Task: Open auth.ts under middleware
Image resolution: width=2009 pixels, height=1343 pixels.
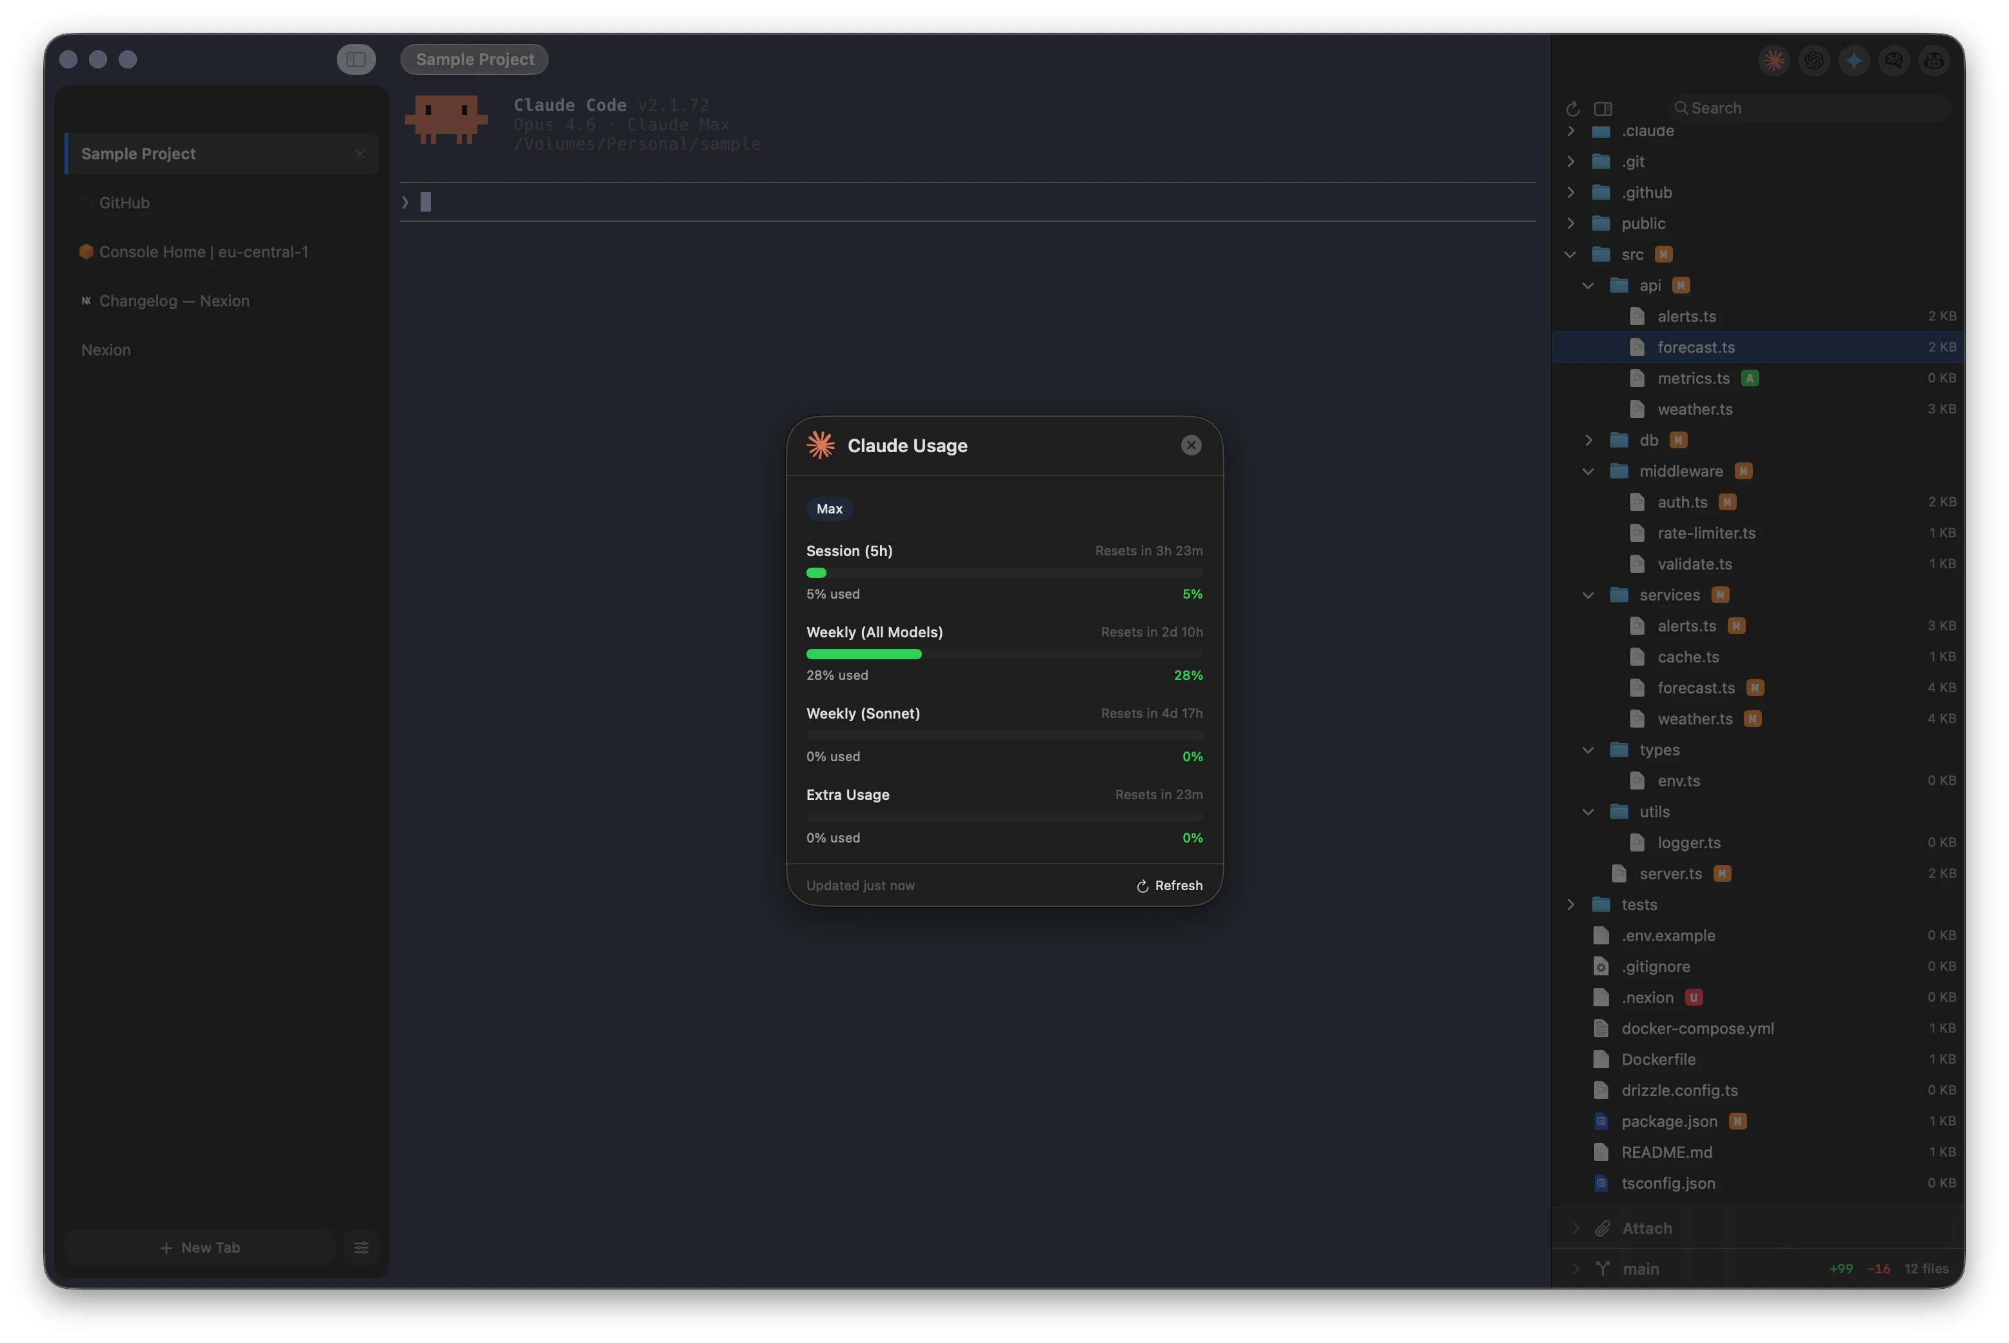Action: coord(1758,502)
